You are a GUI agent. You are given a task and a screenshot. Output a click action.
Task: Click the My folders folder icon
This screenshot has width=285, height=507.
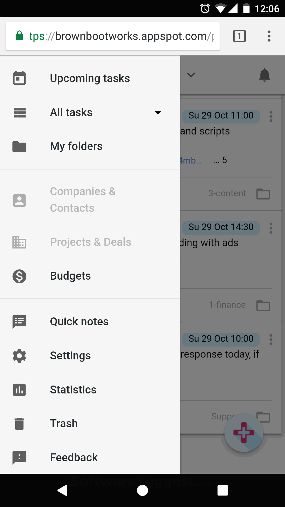pos(19,147)
